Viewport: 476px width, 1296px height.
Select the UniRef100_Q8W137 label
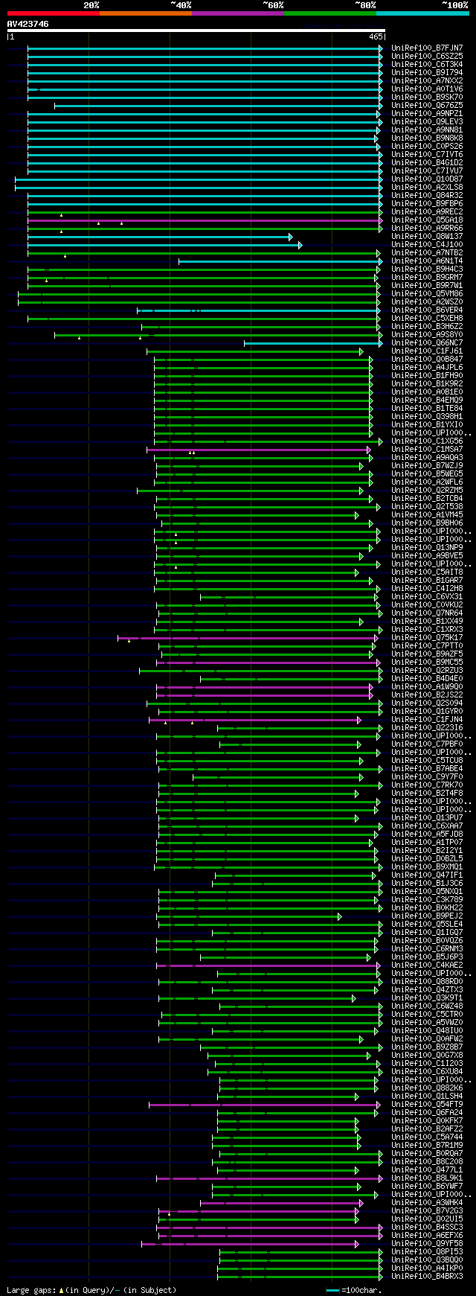(427, 236)
